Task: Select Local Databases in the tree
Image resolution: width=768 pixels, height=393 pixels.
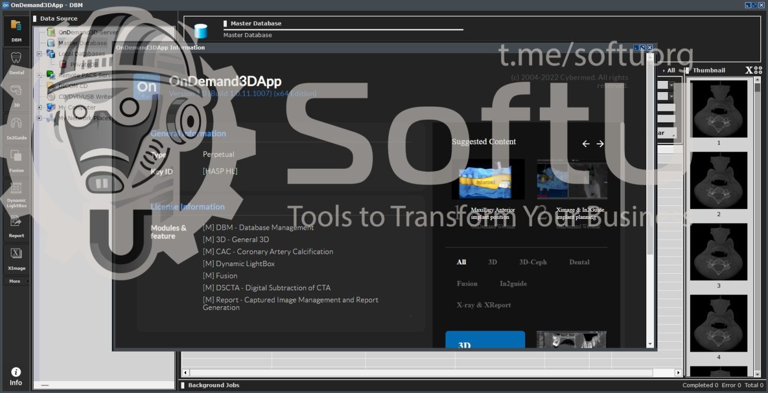Action: coord(82,54)
